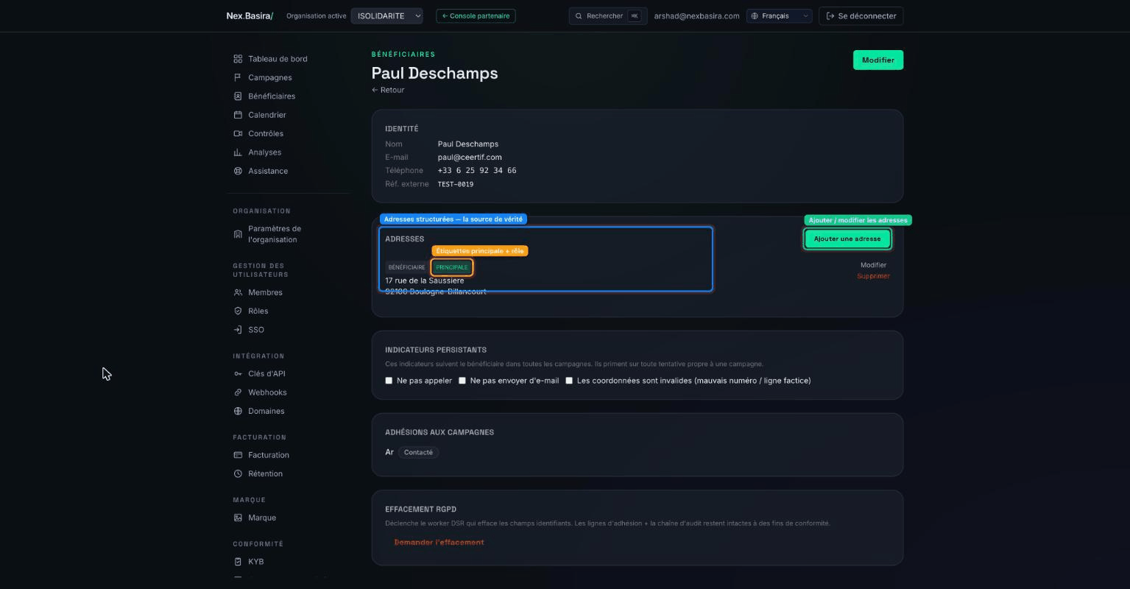
Task: Click the Calendrier calendar icon
Action: click(238, 115)
